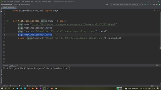
Task: Open the run configuration dropdown
Action: tap(125, 4)
